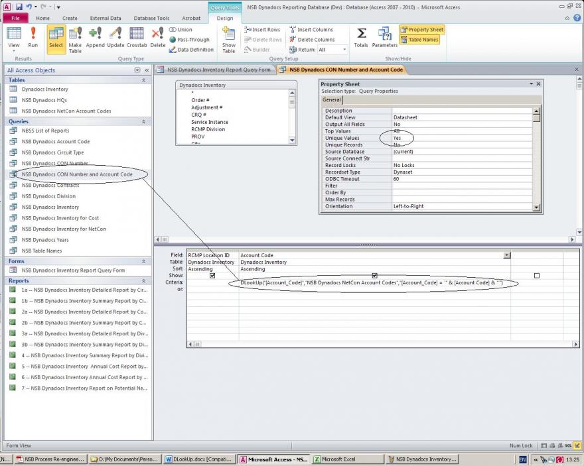Insert Rows into query grid
Screen dimensions: 584x466
pos(262,29)
